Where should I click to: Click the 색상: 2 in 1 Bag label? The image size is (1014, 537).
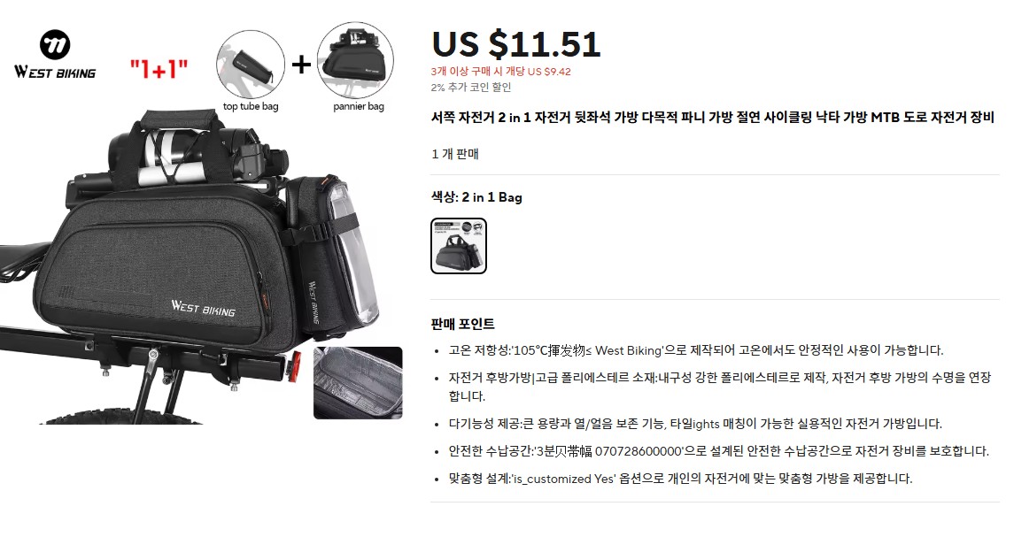[476, 197]
